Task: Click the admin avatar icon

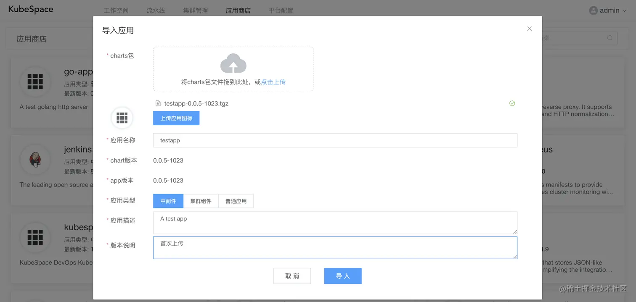Action: coord(593,10)
